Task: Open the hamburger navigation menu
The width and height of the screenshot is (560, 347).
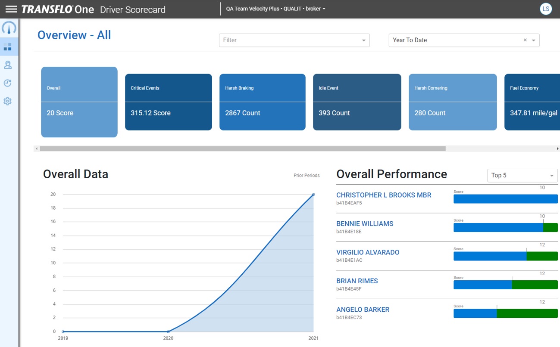Action: (x=11, y=9)
